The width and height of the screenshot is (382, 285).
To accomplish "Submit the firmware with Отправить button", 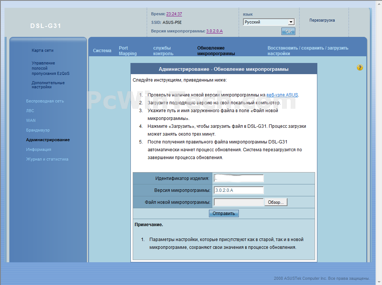I will pyautogui.click(x=224, y=213).
